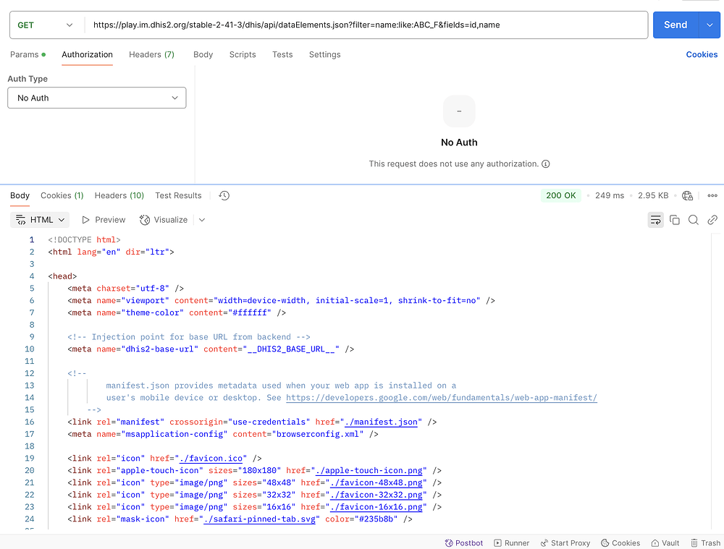Screen dimensions: 724x549
Task: Click the 2.95 KB response size
Action: (x=653, y=195)
